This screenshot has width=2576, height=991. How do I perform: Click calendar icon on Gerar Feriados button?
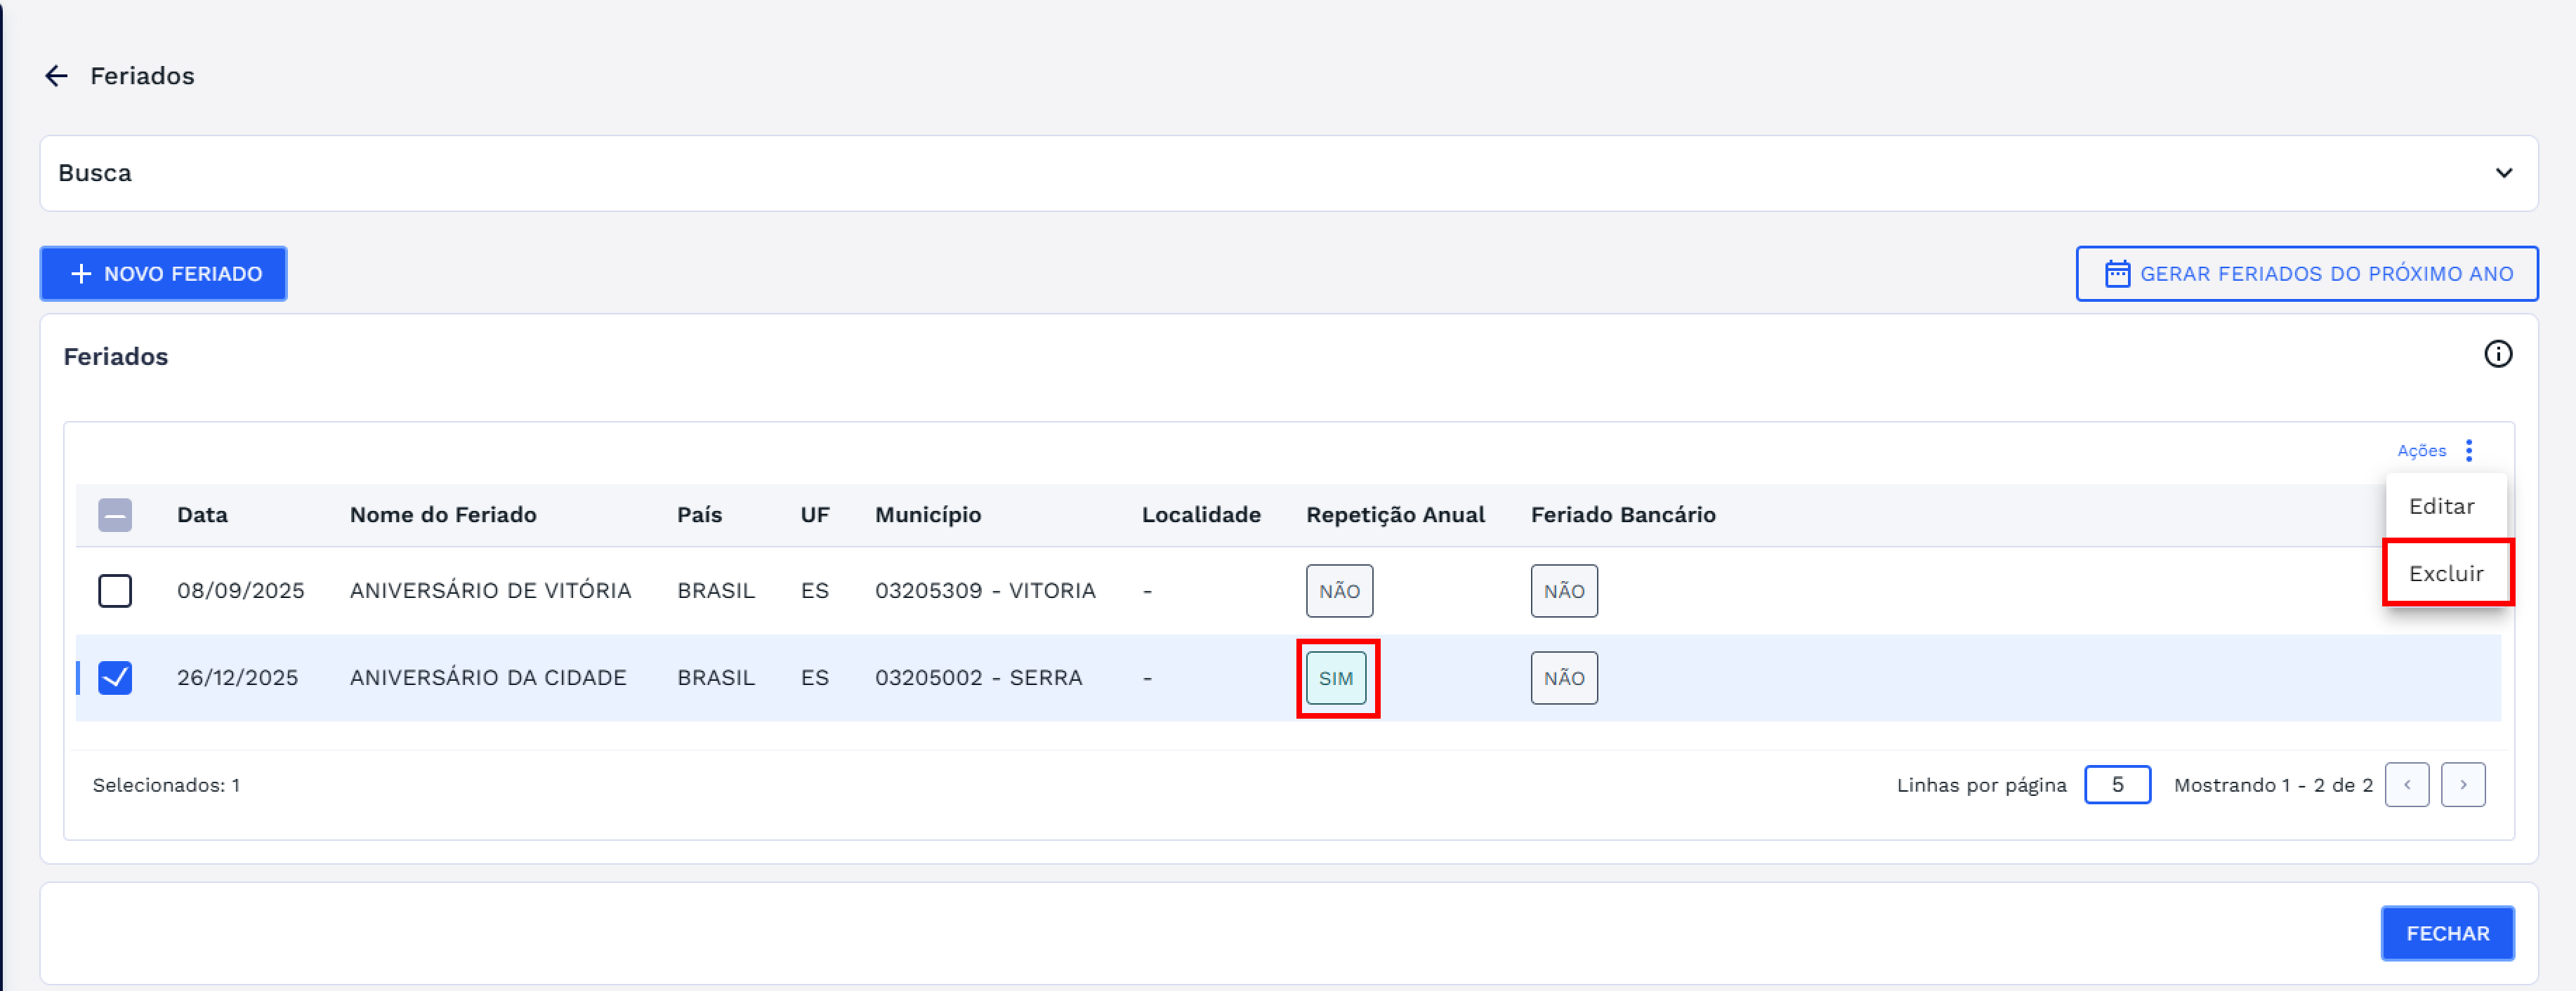(x=2117, y=274)
